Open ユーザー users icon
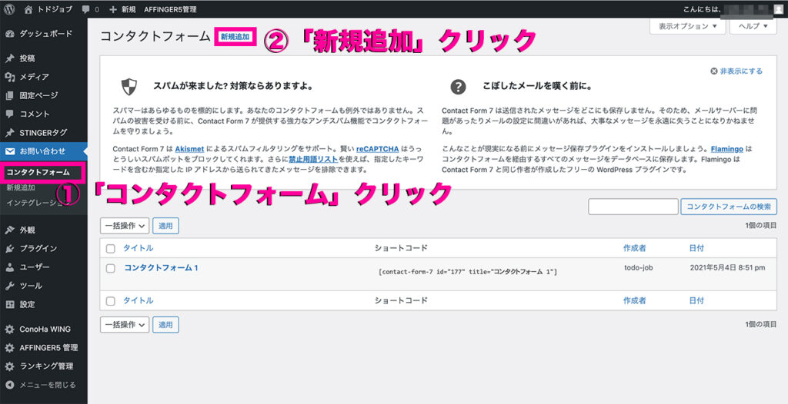The image size is (788, 404). pos(9,267)
